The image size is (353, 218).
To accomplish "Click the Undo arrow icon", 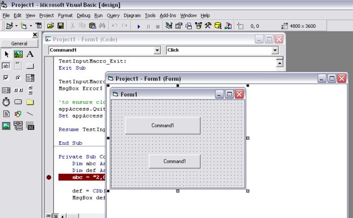I will (x=114, y=26).
